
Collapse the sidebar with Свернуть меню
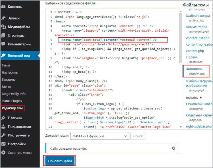tap(16, 152)
